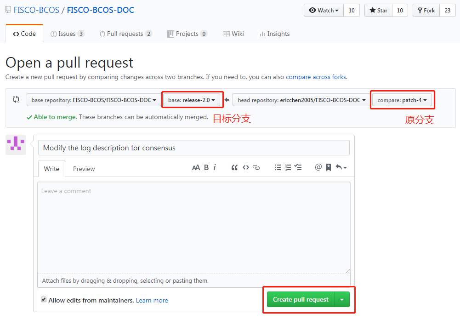
Task: Open the base repository dropdown
Action: (x=94, y=100)
